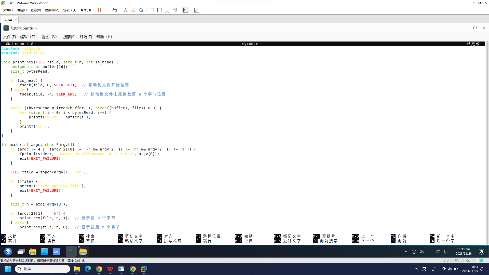The width and height of the screenshot is (489, 275).
Task: Open the 虚拟机(M) menu
Action: (x=52, y=10)
